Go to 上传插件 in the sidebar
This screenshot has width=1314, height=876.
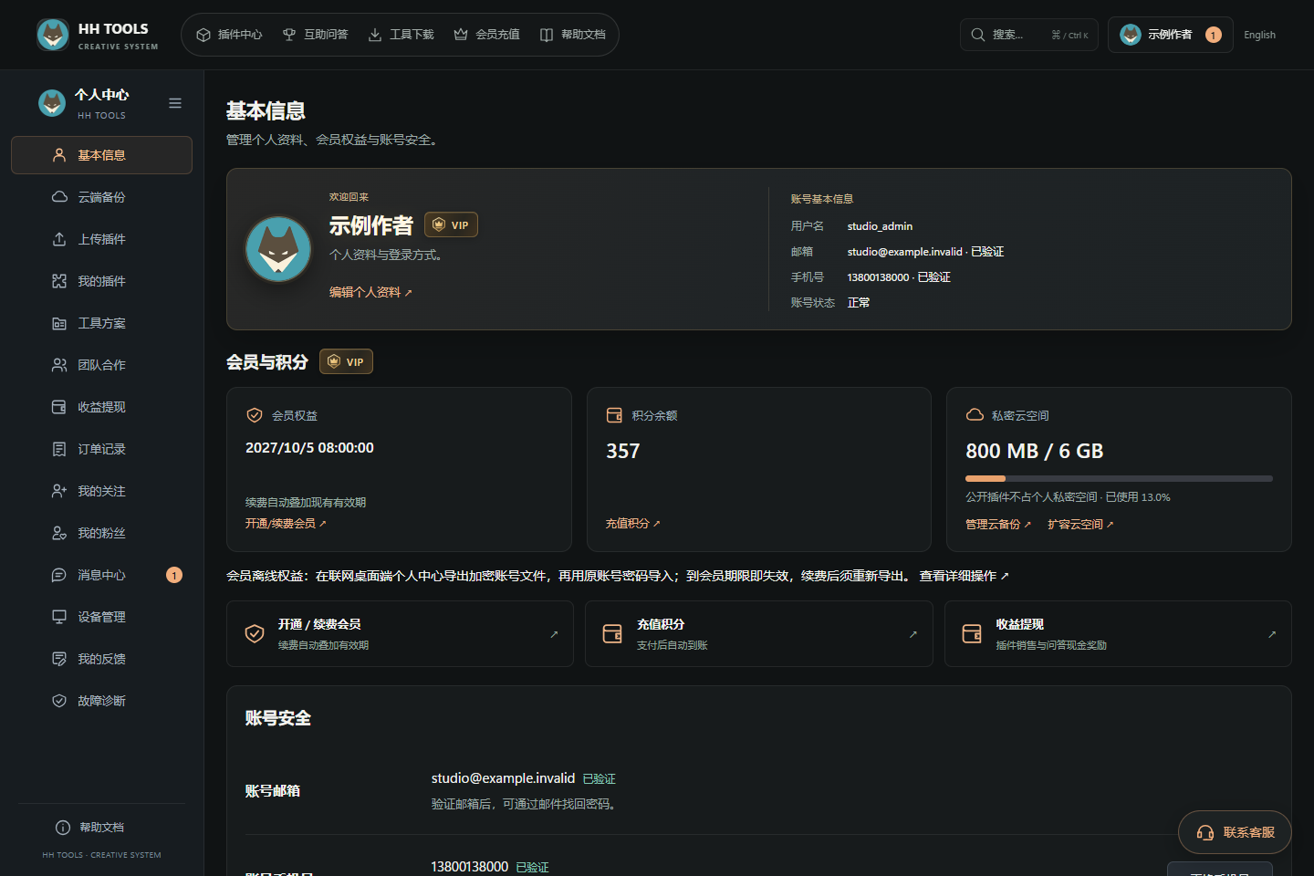(x=101, y=239)
